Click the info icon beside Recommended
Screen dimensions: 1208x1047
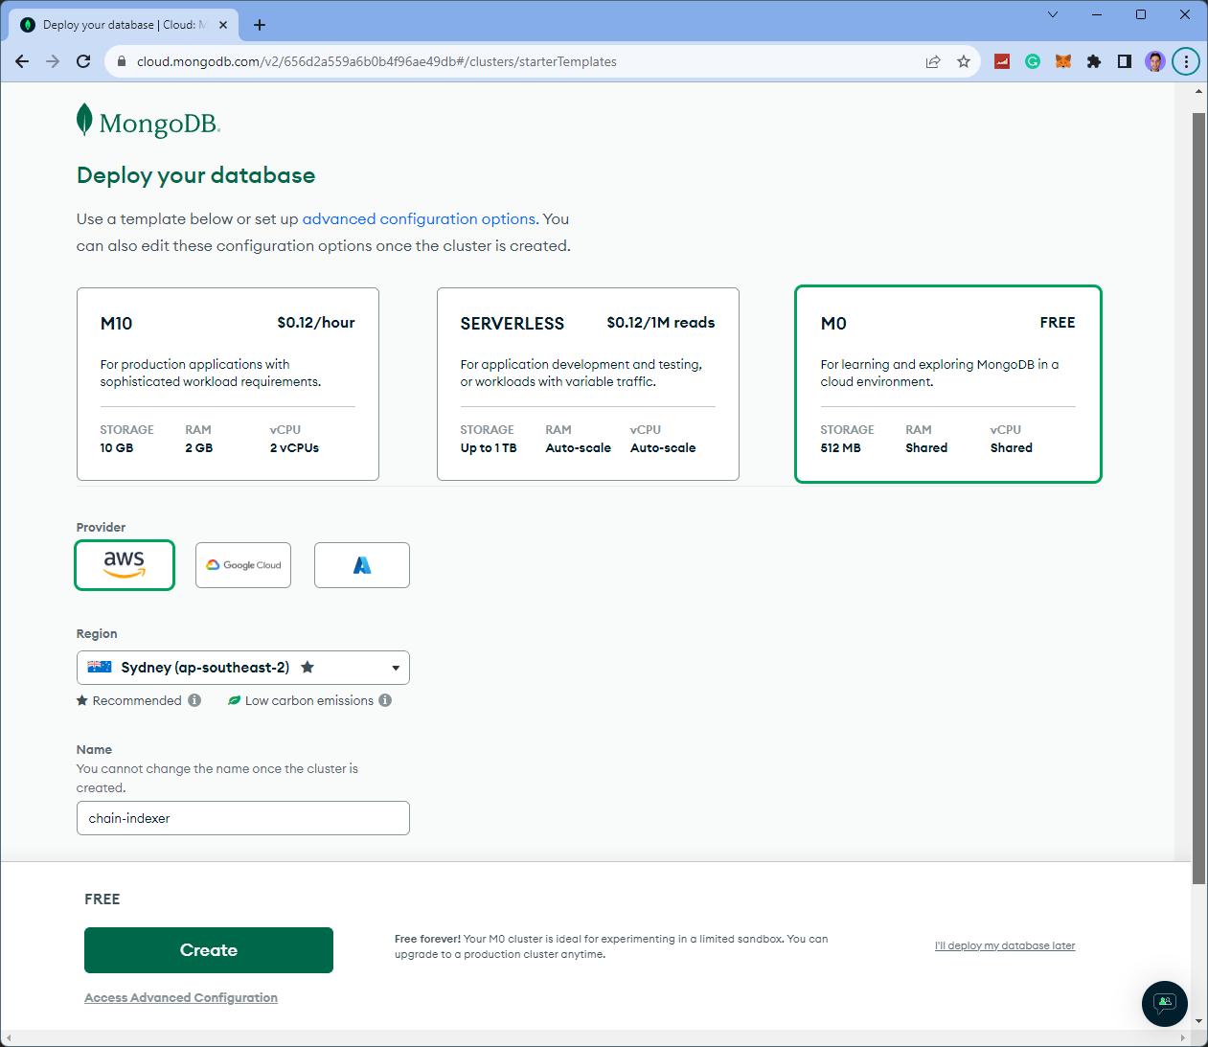point(194,700)
